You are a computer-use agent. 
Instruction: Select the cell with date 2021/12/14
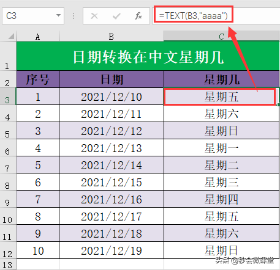coord(112,165)
